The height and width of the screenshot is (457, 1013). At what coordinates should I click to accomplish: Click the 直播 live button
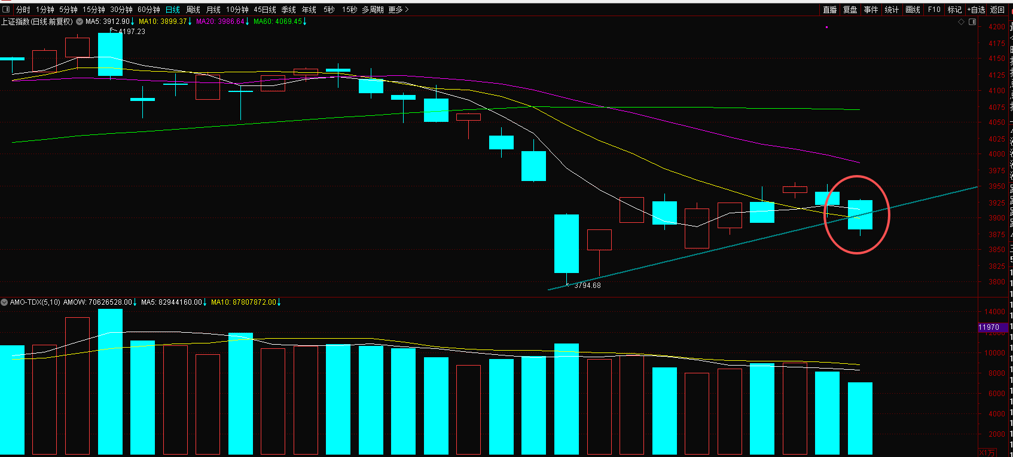coord(829,10)
